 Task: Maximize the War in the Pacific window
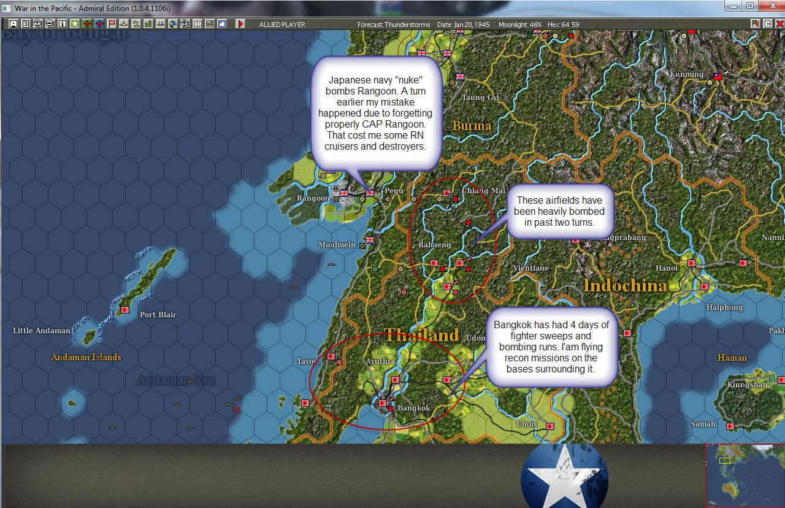749,6
